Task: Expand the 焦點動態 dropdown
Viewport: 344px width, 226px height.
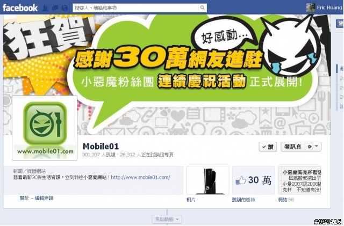Action: (x=167, y=219)
